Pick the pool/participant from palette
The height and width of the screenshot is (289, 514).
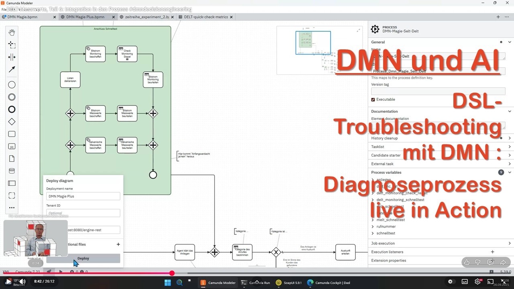pos(12,183)
